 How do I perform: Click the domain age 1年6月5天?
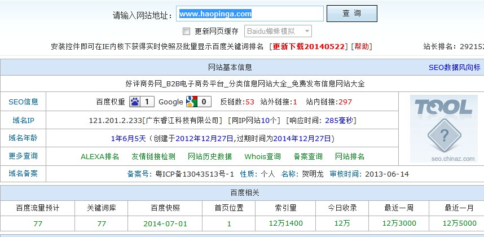(x=128, y=139)
